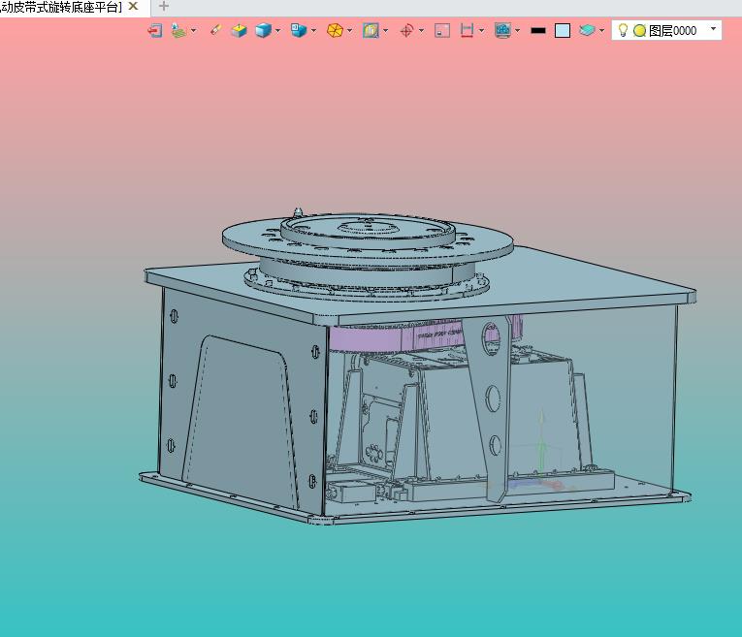The height and width of the screenshot is (637, 742).
Task: Expand the arrow next to the shaded cube
Action: pos(277,31)
